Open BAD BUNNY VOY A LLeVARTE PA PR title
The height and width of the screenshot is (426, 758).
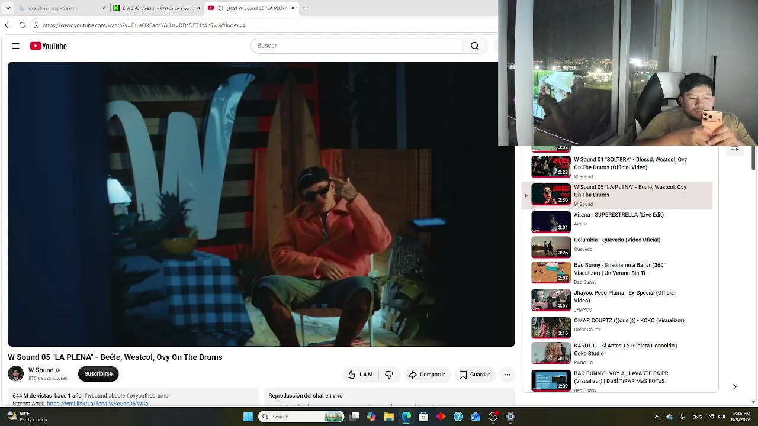pyautogui.click(x=621, y=377)
